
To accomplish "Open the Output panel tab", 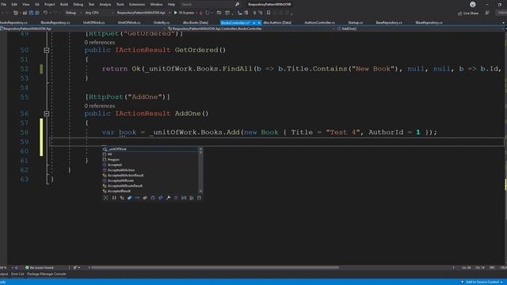I will (3, 274).
